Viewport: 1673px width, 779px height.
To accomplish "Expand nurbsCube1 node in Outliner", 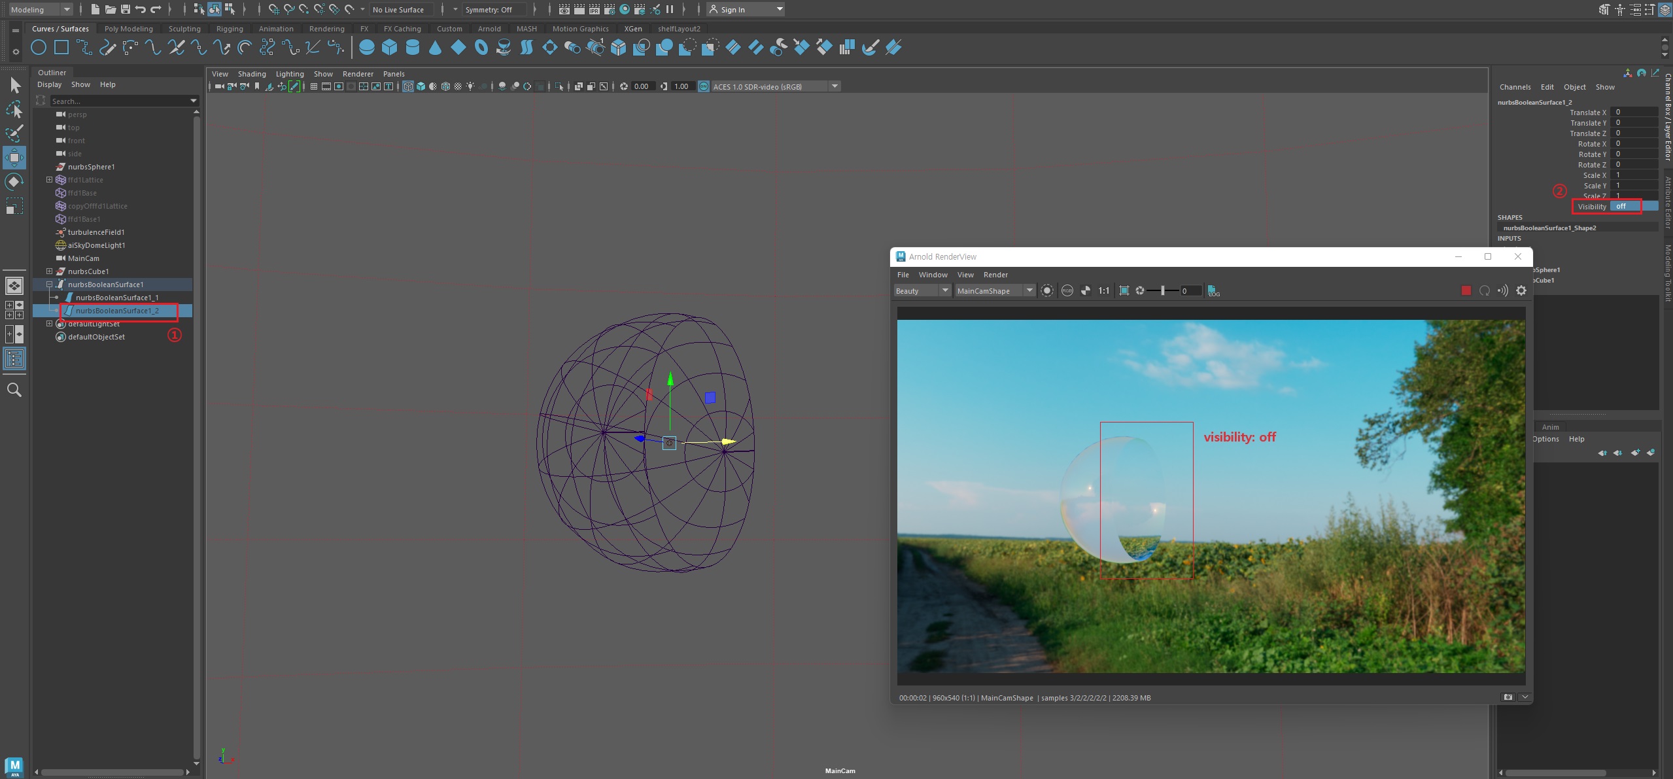I will (49, 271).
